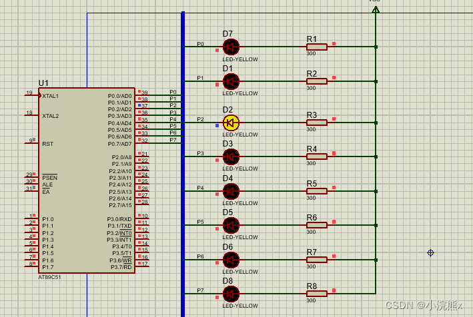Select the D4 LED symbol
Screen dimensions: 473x317
(x=231, y=191)
